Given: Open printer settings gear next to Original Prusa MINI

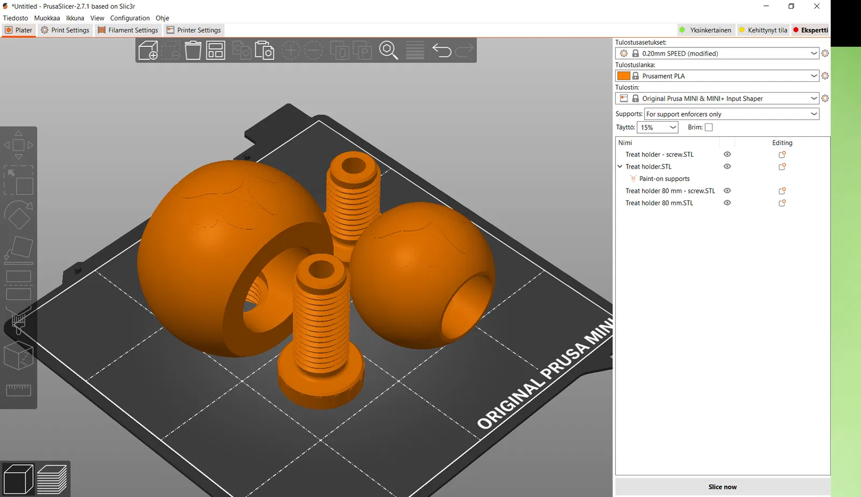Looking at the screenshot, I should click(x=825, y=99).
